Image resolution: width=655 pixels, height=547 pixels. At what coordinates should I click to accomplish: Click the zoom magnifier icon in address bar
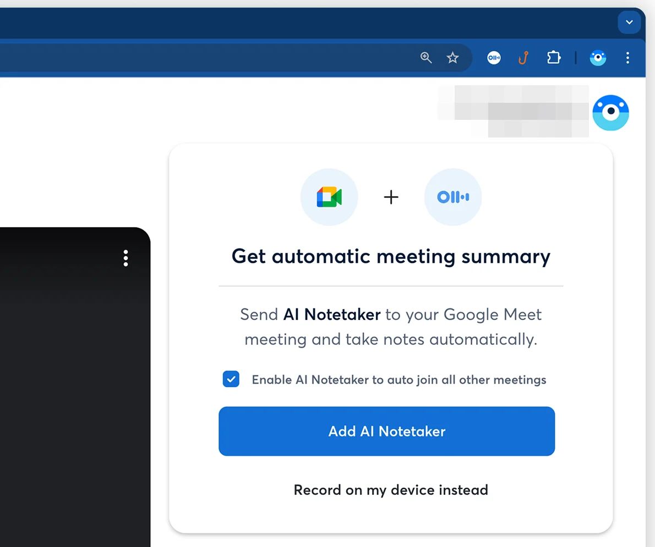pyautogui.click(x=425, y=58)
